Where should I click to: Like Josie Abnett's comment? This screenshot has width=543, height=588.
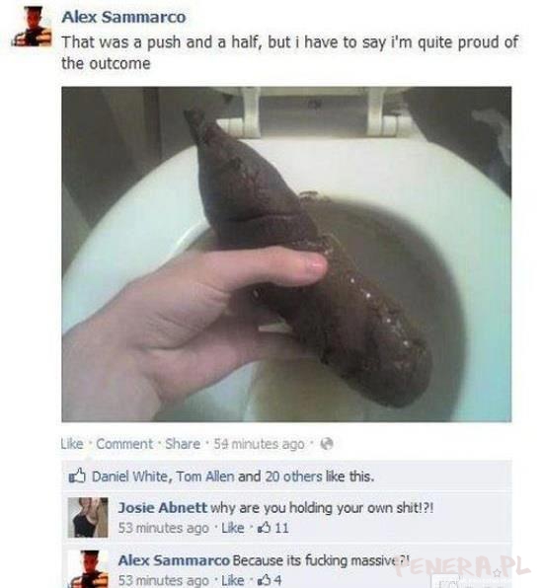point(233,528)
